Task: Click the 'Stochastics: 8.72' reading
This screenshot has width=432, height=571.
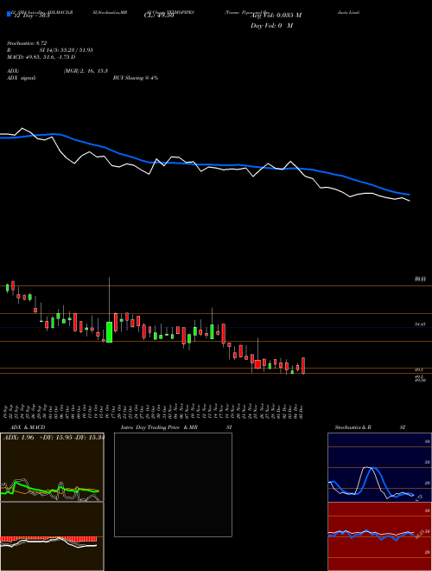Action: (27, 43)
